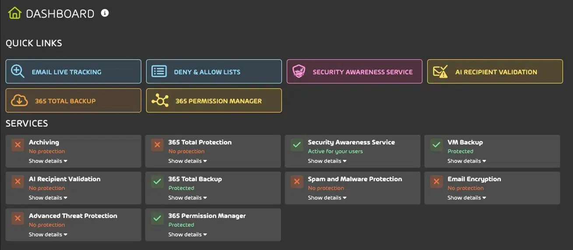Click the red X icon for Email Encryption
Image resolution: width=573 pixels, height=250 pixels.
[x=436, y=182]
